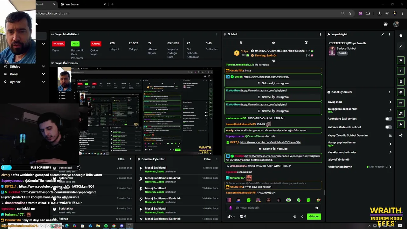Screen dimensions: 407x229
Task: Toggle Abonelere özel sohbet switch
Action: click(x=389, y=119)
